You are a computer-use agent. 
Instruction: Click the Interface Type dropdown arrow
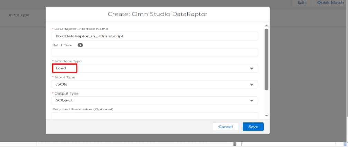pos(252,68)
